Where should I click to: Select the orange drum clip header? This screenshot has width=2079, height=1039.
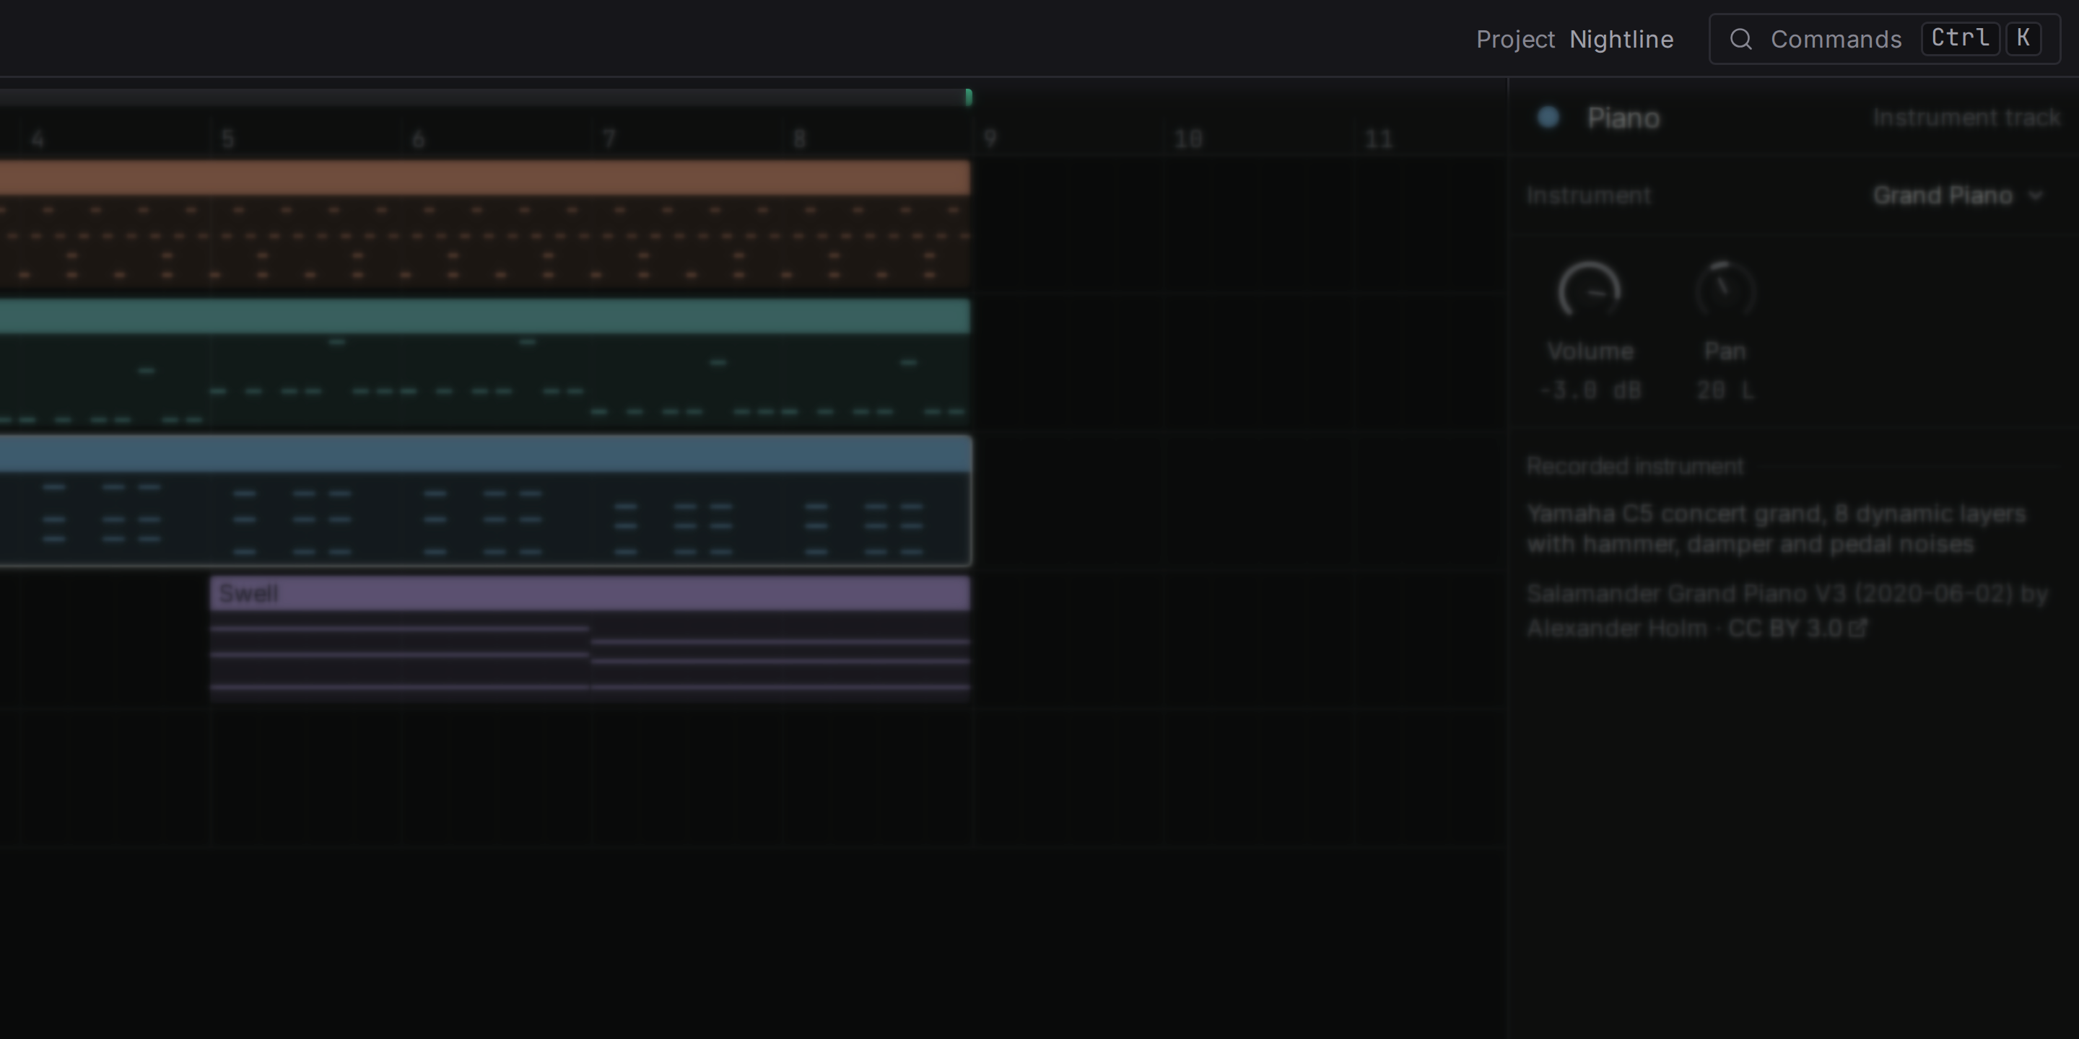click(485, 177)
